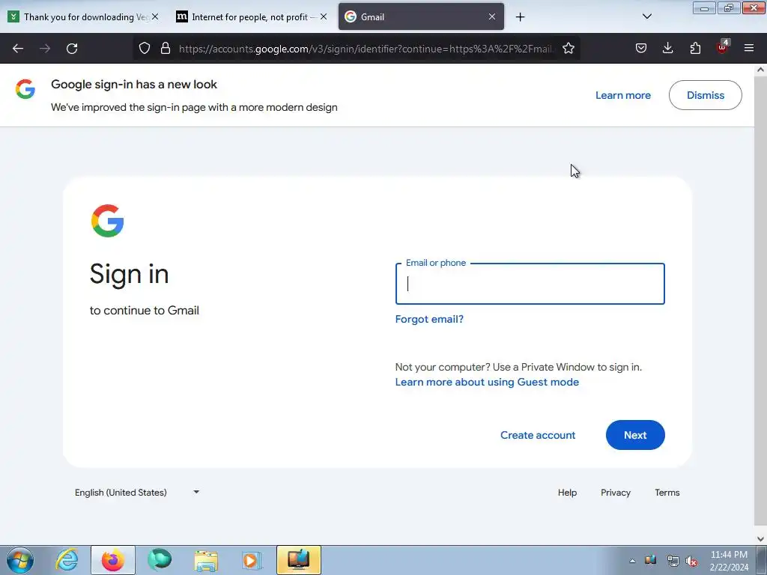767x575 pixels.
Task: Click 'Create account'
Action: 538,435
